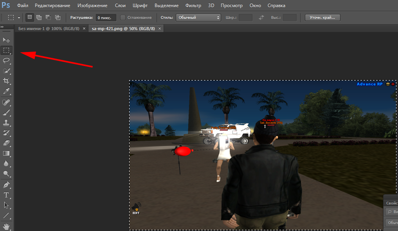This screenshot has height=231, width=398.
Task: Open the Редактирование menu
Action: tap(52, 5)
